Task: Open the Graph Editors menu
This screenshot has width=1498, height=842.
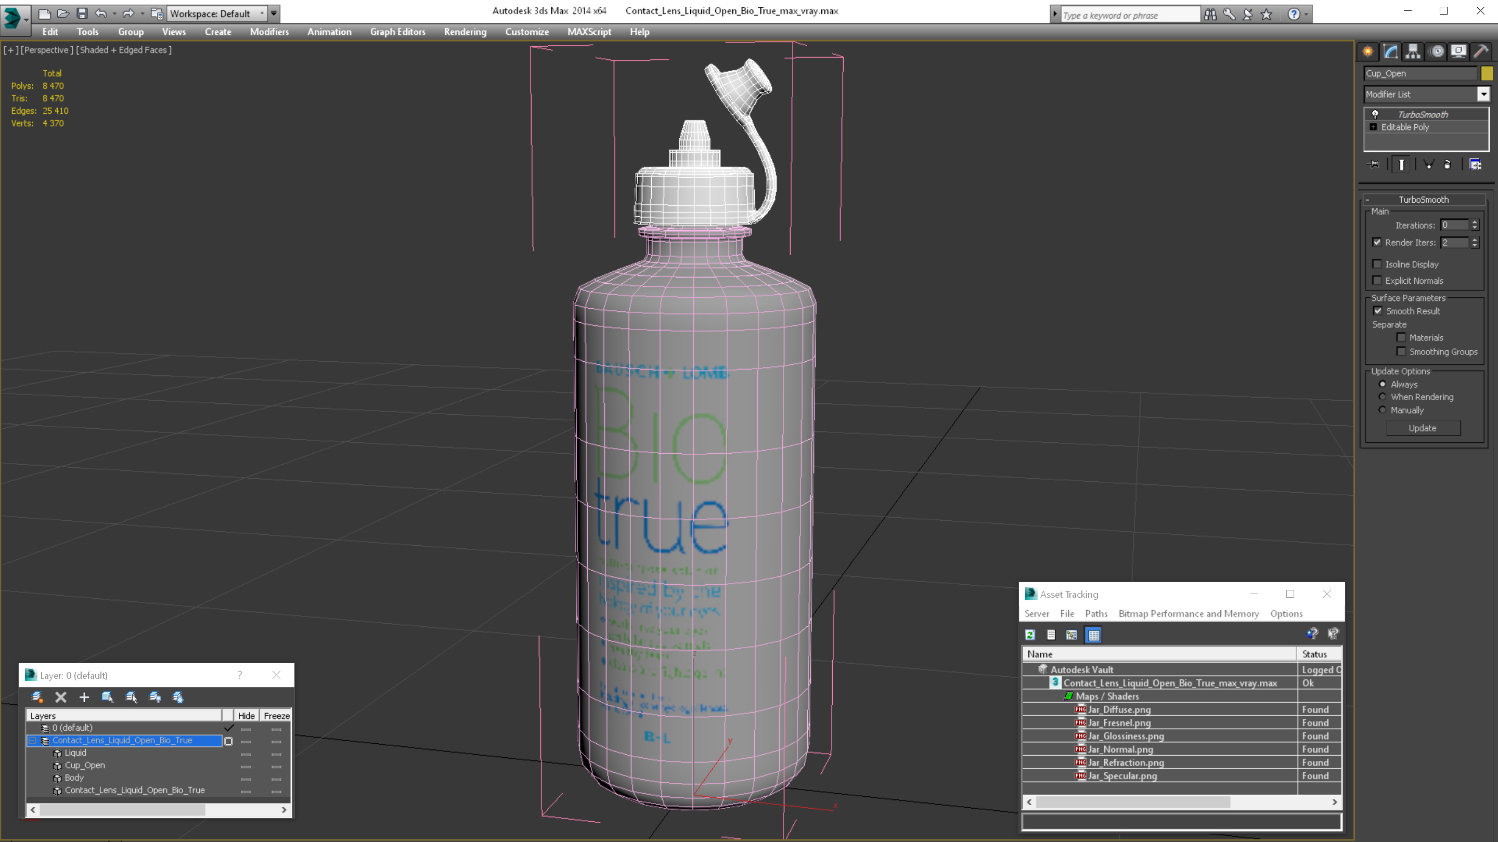Action: coord(398,32)
